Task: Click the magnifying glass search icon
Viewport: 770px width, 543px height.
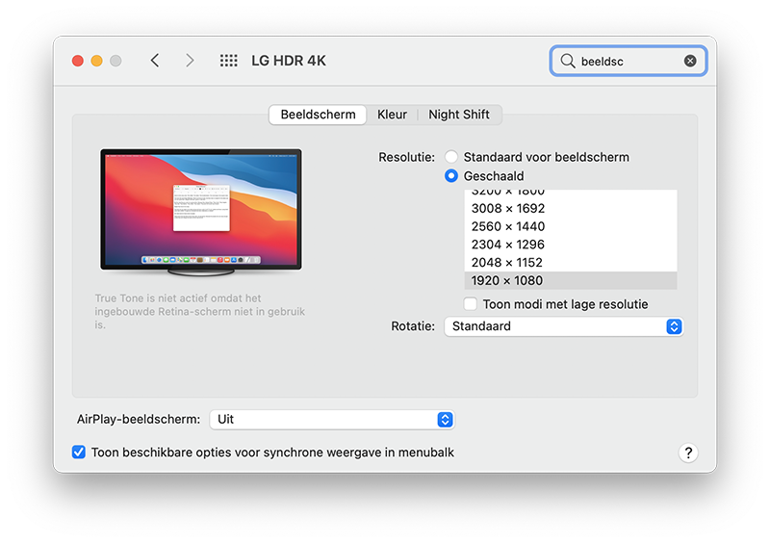Action: coord(568,61)
